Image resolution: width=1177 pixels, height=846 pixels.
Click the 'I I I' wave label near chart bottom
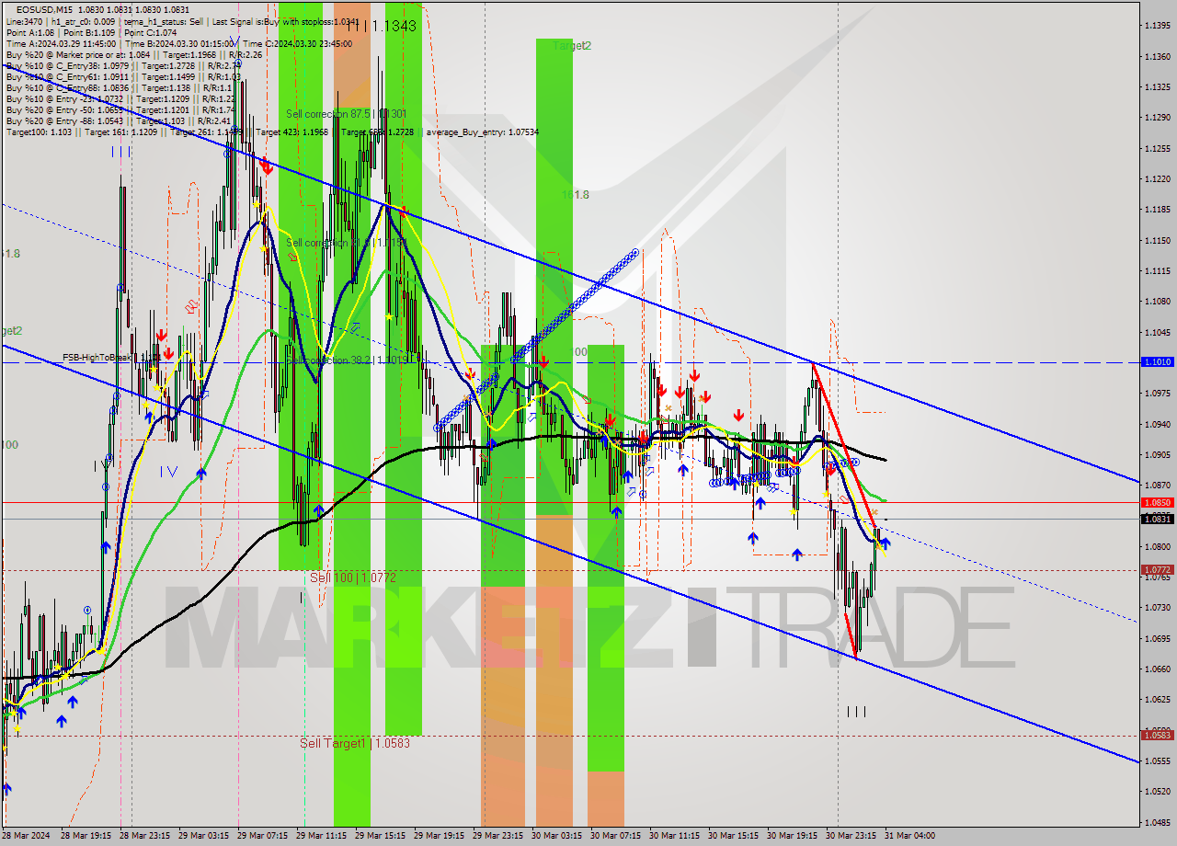coord(856,711)
